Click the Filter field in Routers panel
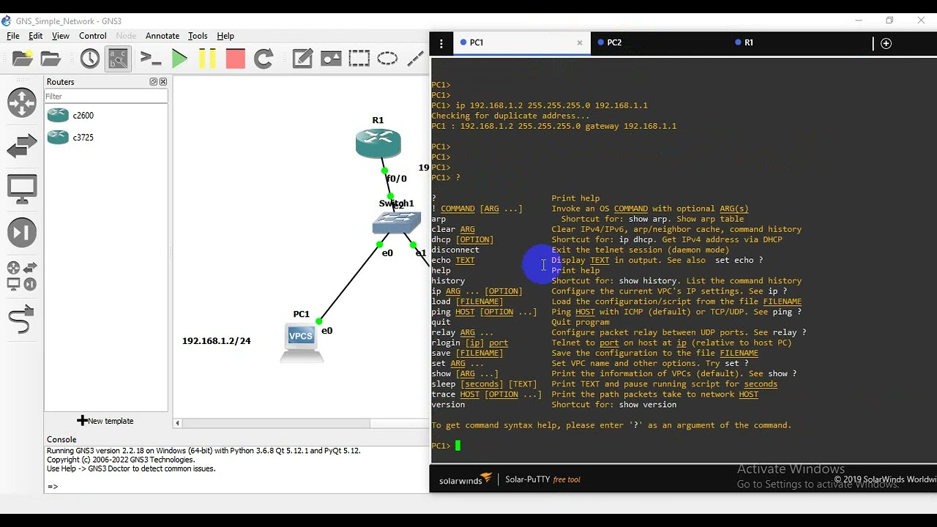 106,97
